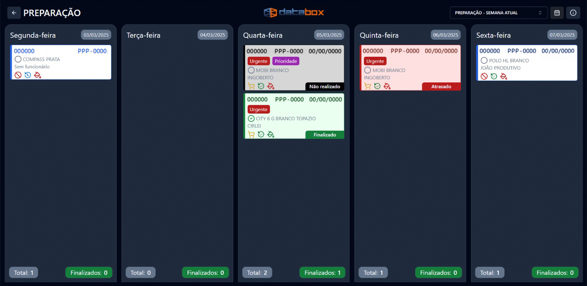Viewport: 587px width, 286px height.
Task: Click the refresh icon on the Atrasado card
Action: (377, 86)
